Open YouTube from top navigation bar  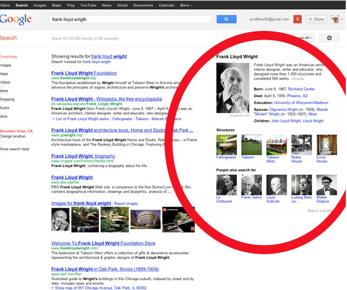(88, 6)
